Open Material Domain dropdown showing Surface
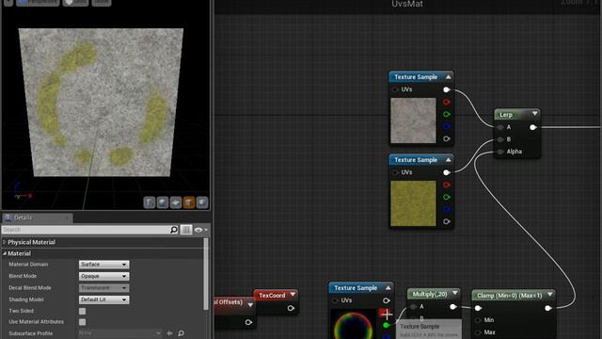This screenshot has height=339, width=602. [103, 265]
